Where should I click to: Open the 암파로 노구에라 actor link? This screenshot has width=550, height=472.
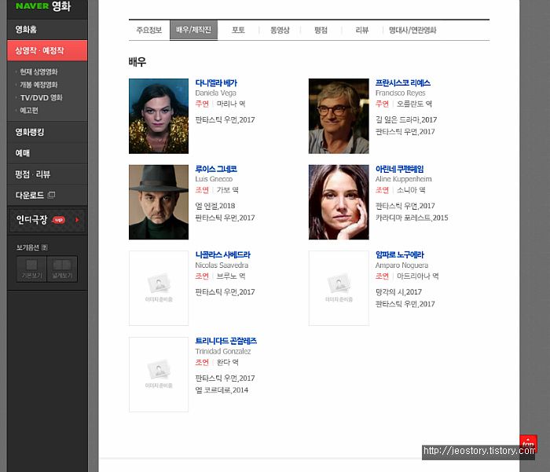[x=399, y=255]
